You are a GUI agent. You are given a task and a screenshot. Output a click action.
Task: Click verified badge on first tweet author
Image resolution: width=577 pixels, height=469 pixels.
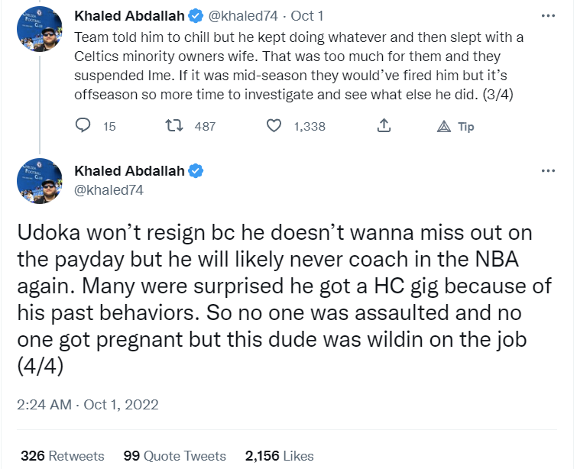tap(196, 15)
